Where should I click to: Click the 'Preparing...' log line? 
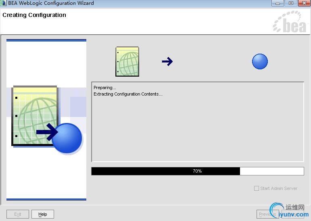click(x=105, y=88)
